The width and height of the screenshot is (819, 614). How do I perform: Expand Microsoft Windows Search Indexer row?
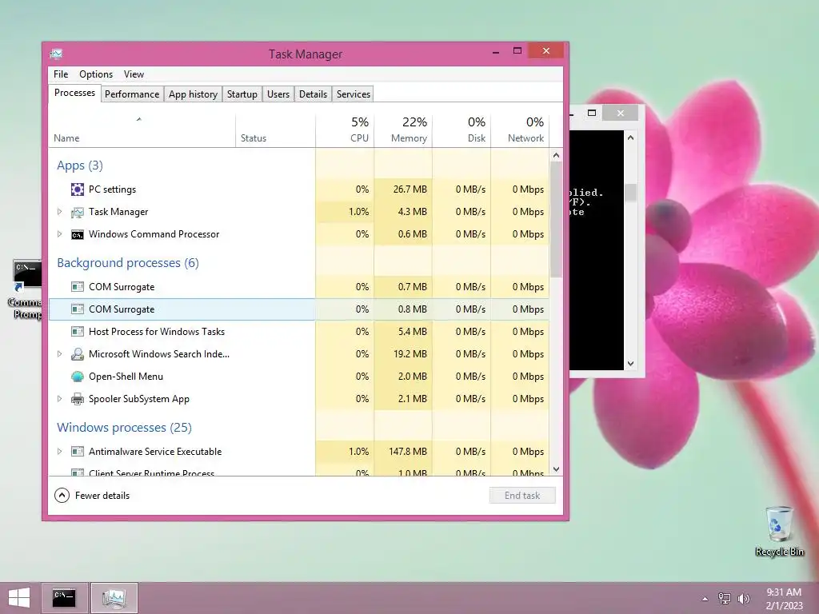[x=59, y=354]
